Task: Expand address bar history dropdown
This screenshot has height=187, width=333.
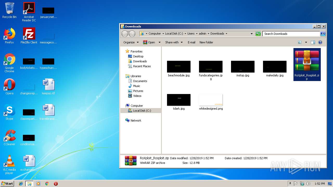Action: 252,34
